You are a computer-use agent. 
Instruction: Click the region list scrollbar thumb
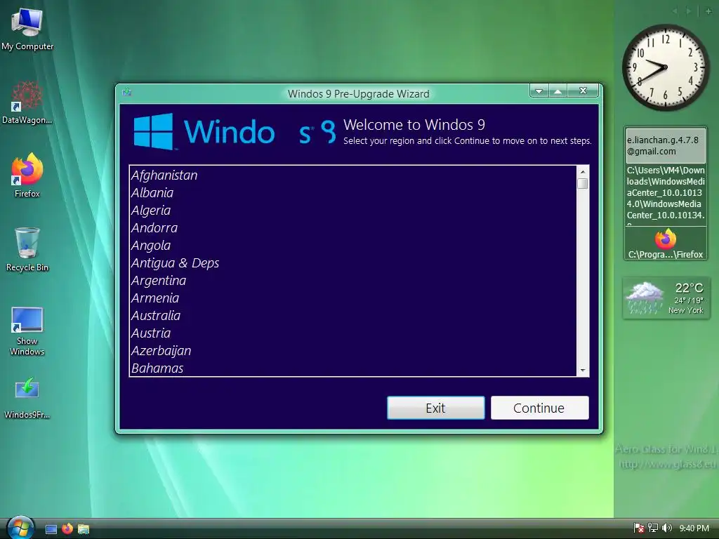coord(583,183)
